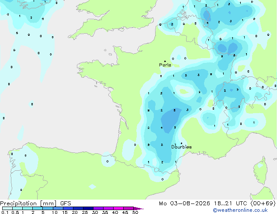
Task: Click the '50' legend scale value
Action: coord(135,212)
